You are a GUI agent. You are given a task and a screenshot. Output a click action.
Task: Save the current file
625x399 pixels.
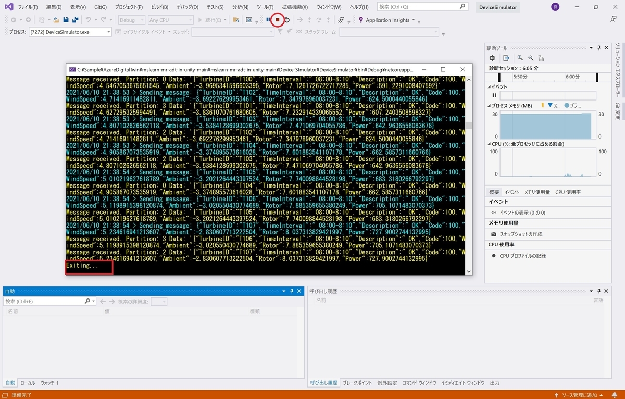pyautogui.click(x=66, y=20)
